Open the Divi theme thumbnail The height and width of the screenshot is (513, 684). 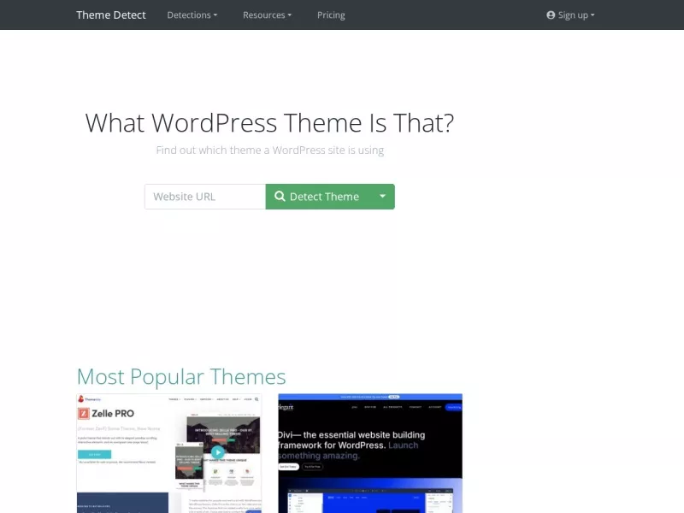(370, 453)
